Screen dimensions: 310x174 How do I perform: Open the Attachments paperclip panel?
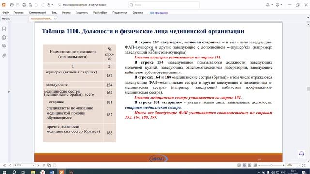click(4, 56)
